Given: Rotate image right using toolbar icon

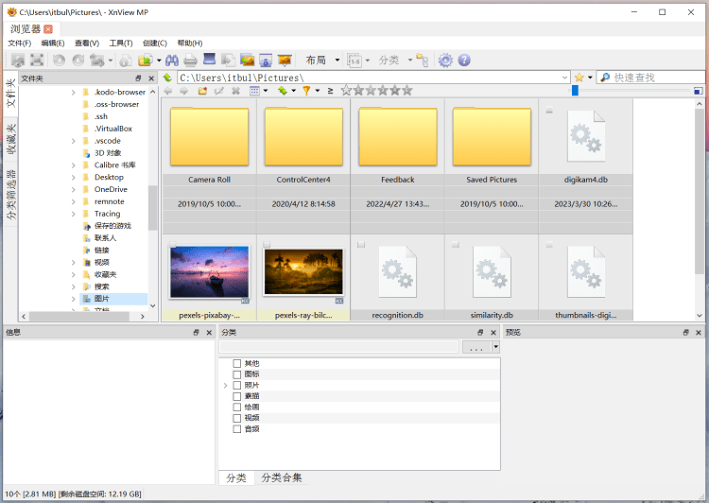Looking at the screenshot, I should tap(78, 61).
